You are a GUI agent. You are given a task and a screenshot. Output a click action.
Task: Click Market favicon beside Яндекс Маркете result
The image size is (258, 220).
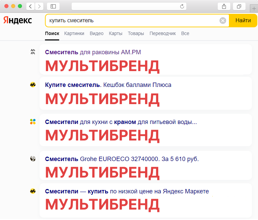[33, 191]
